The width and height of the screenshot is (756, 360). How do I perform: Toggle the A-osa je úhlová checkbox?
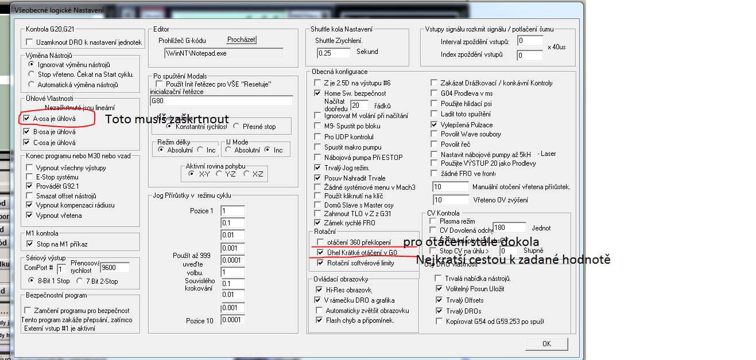coord(27,119)
